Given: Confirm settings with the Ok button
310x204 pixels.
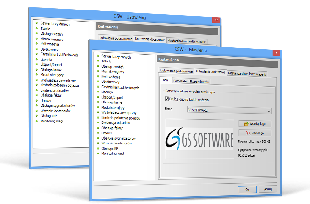Looking at the screenshot, I should 247,189.
